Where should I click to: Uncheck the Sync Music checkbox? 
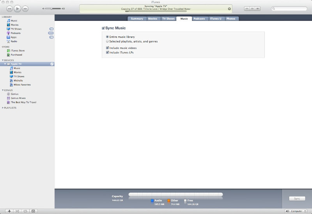(x=103, y=28)
